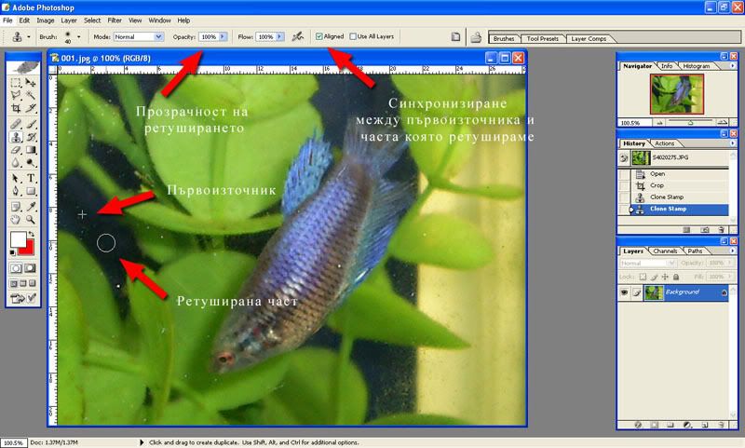Open the Filter menu
Viewport: 745px width, 448px height.
click(115, 20)
